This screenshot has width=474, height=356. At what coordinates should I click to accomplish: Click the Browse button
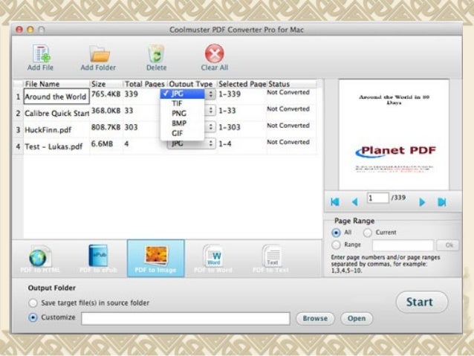click(315, 319)
